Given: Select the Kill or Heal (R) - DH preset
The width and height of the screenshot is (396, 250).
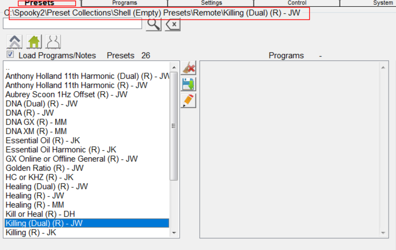Looking at the screenshot, I should 40,214.
